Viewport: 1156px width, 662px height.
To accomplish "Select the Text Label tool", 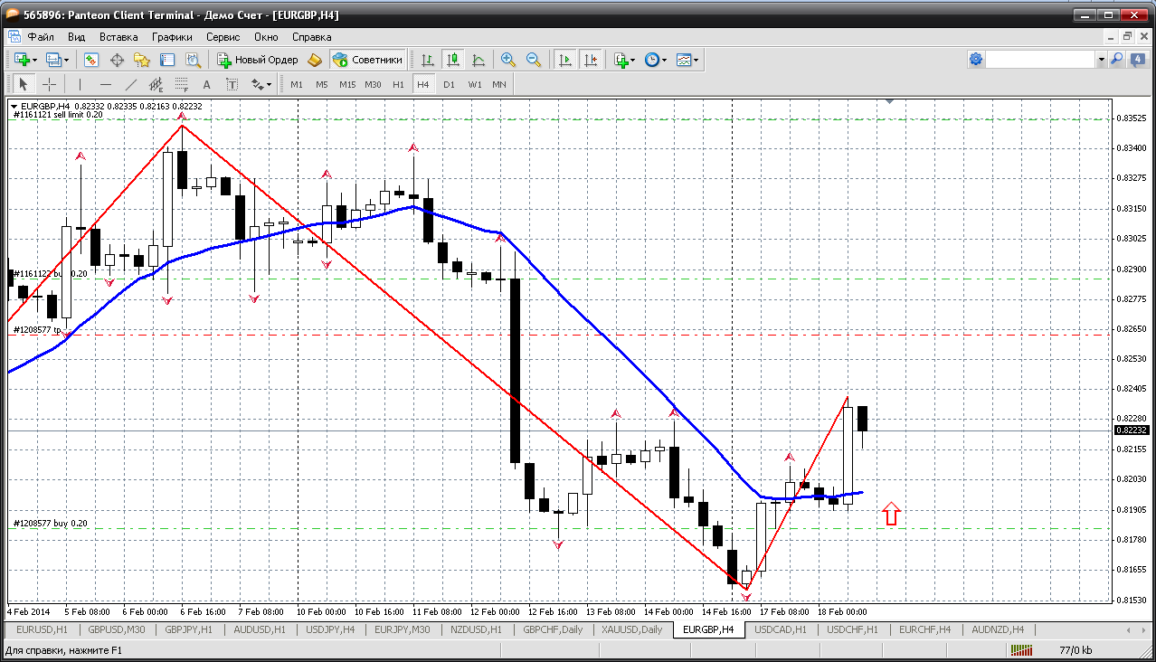I will tap(232, 84).
